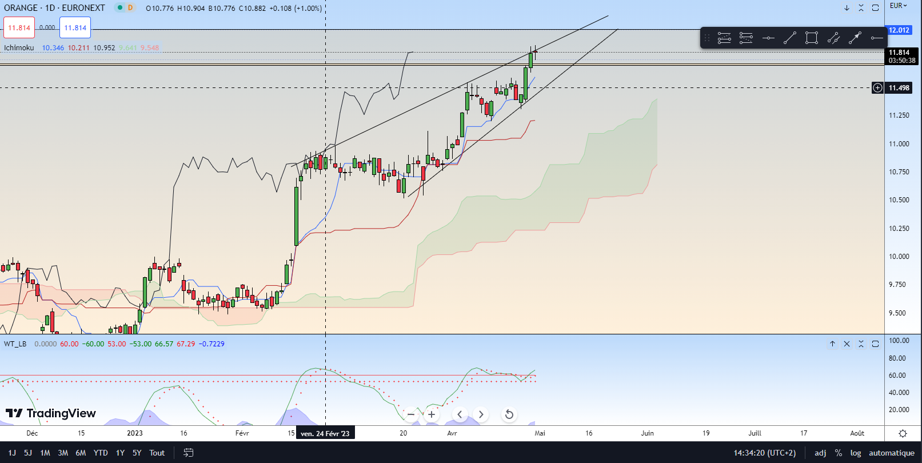Click the orange D data badge
This screenshot has height=463, width=922.
click(130, 7)
